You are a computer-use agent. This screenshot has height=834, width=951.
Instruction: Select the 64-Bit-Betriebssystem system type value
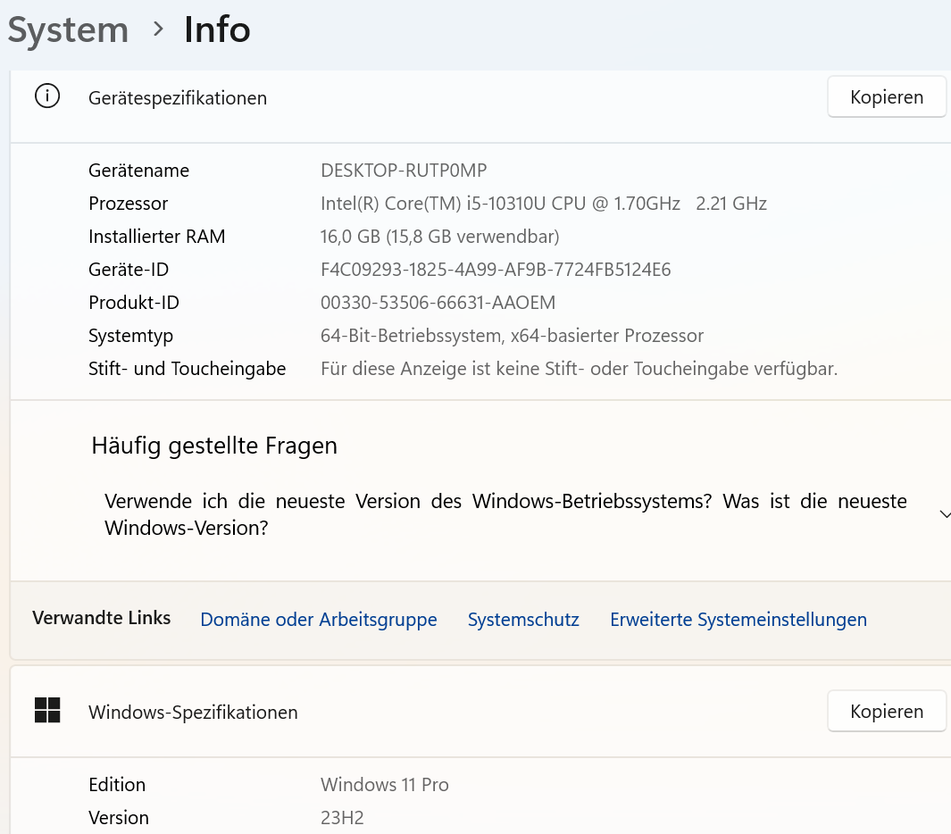point(512,336)
